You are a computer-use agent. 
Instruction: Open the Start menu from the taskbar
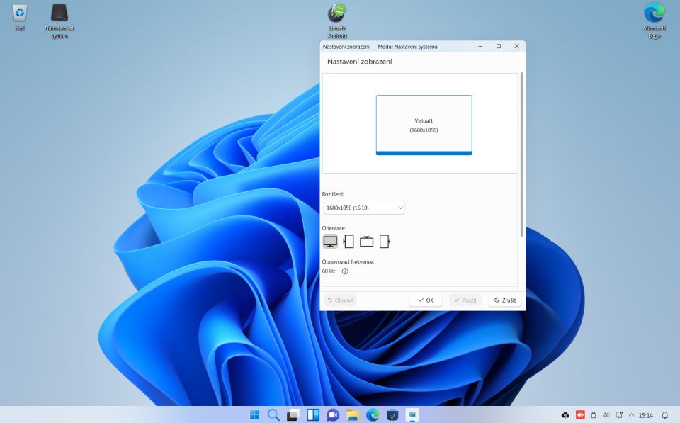(x=254, y=414)
